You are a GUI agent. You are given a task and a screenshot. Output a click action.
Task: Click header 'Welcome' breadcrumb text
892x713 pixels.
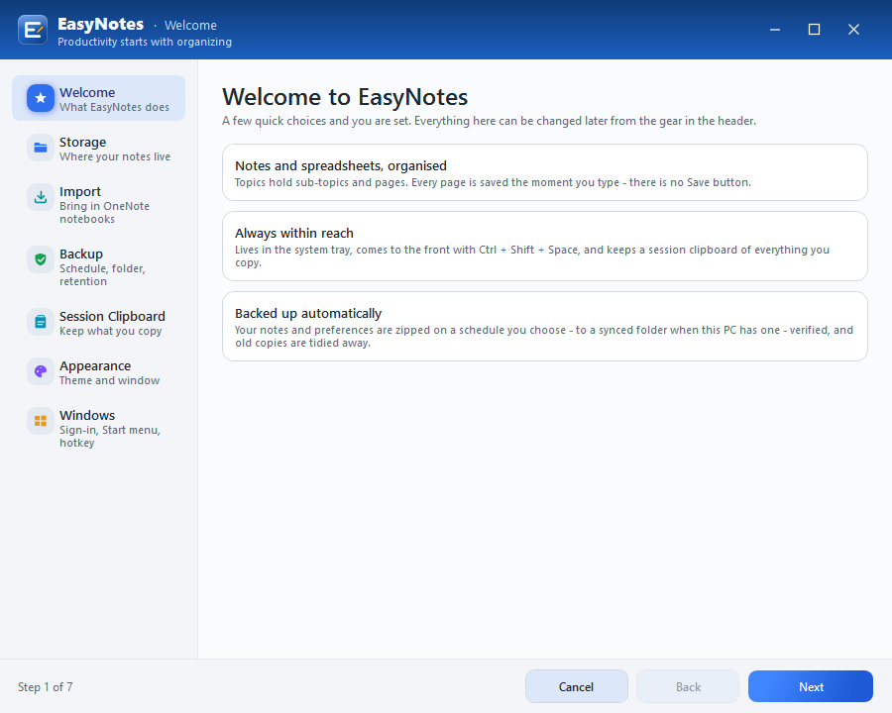pyautogui.click(x=190, y=26)
